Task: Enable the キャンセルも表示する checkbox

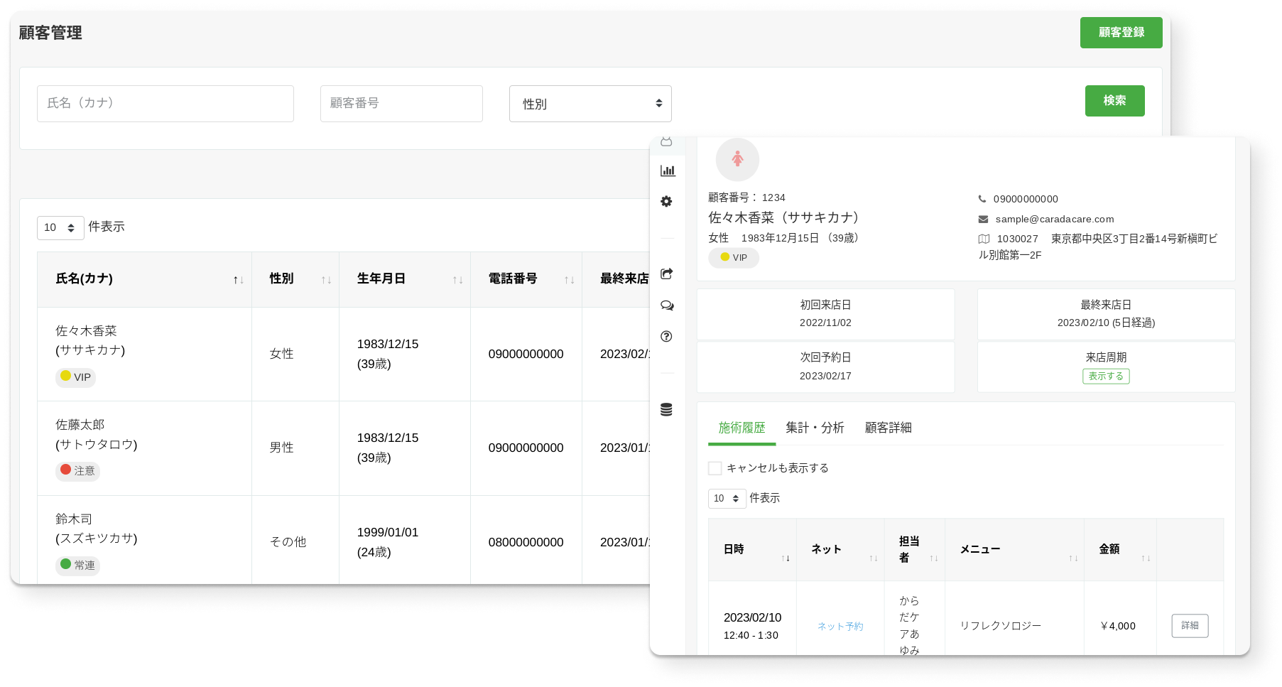Action: [x=715, y=467]
